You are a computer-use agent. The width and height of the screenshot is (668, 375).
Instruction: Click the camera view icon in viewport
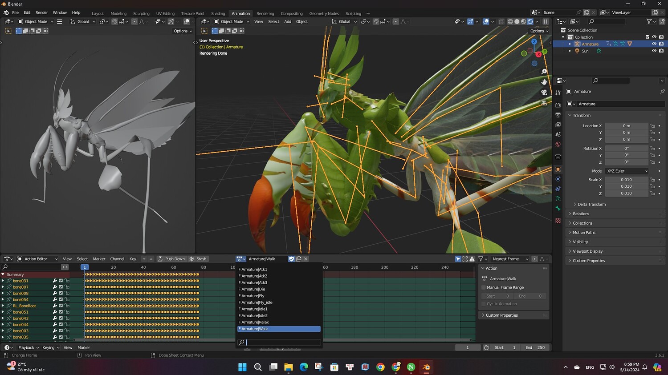pos(544,93)
